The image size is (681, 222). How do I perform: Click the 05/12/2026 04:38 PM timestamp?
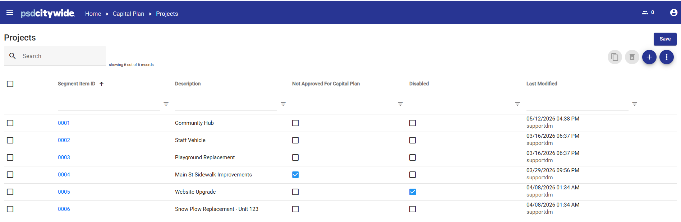click(553, 119)
